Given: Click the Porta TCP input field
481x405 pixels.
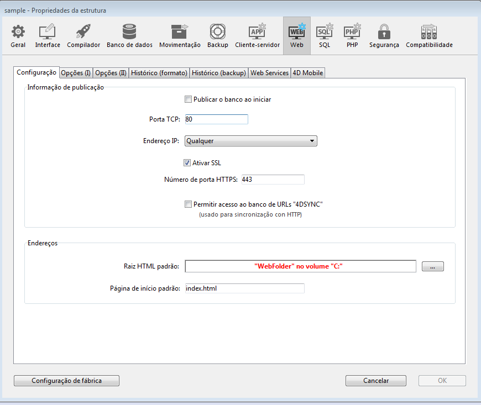Looking at the screenshot, I should click(x=216, y=119).
